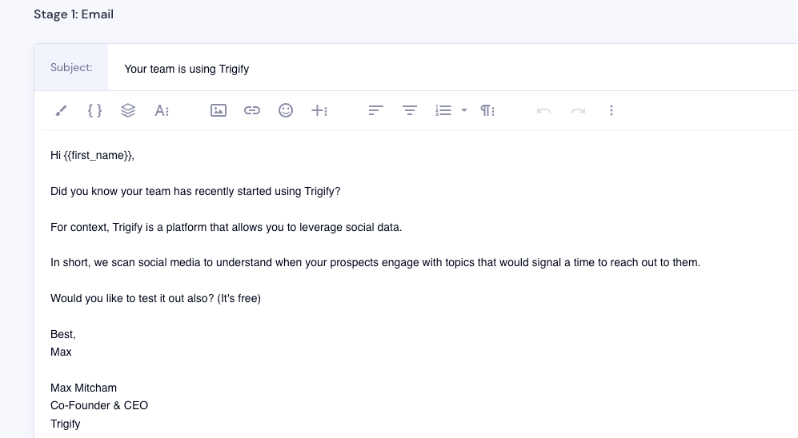This screenshot has width=798, height=438.
Task: Click the line starting 'In short, we scan social media'
Action: click(x=375, y=263)
